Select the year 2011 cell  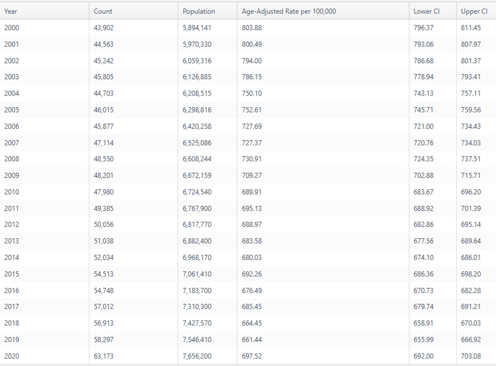pyautogui.click(x=12, y=208)
